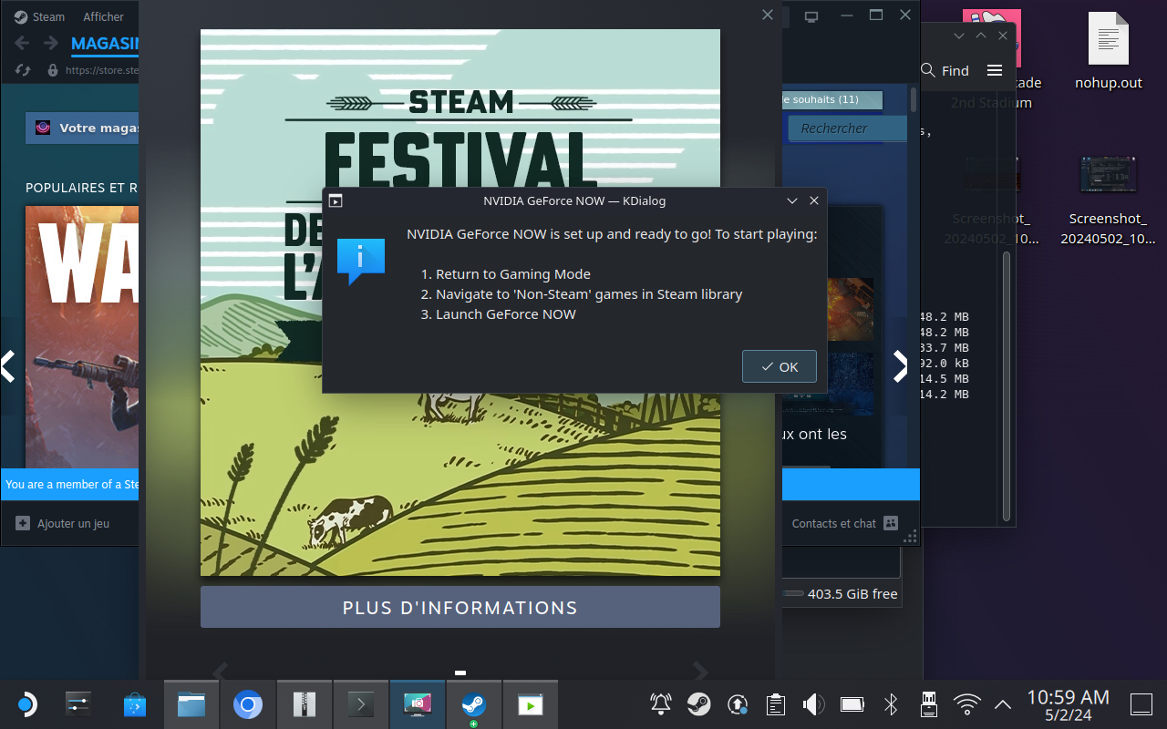Image resolution: width=1167 pixels, height=729 pixels.
Task: Open the audio volume tray icon
Action: pos(813,703)
